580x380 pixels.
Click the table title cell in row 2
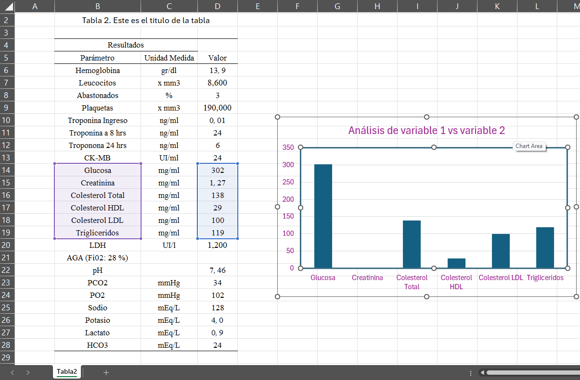pos(146,21)
